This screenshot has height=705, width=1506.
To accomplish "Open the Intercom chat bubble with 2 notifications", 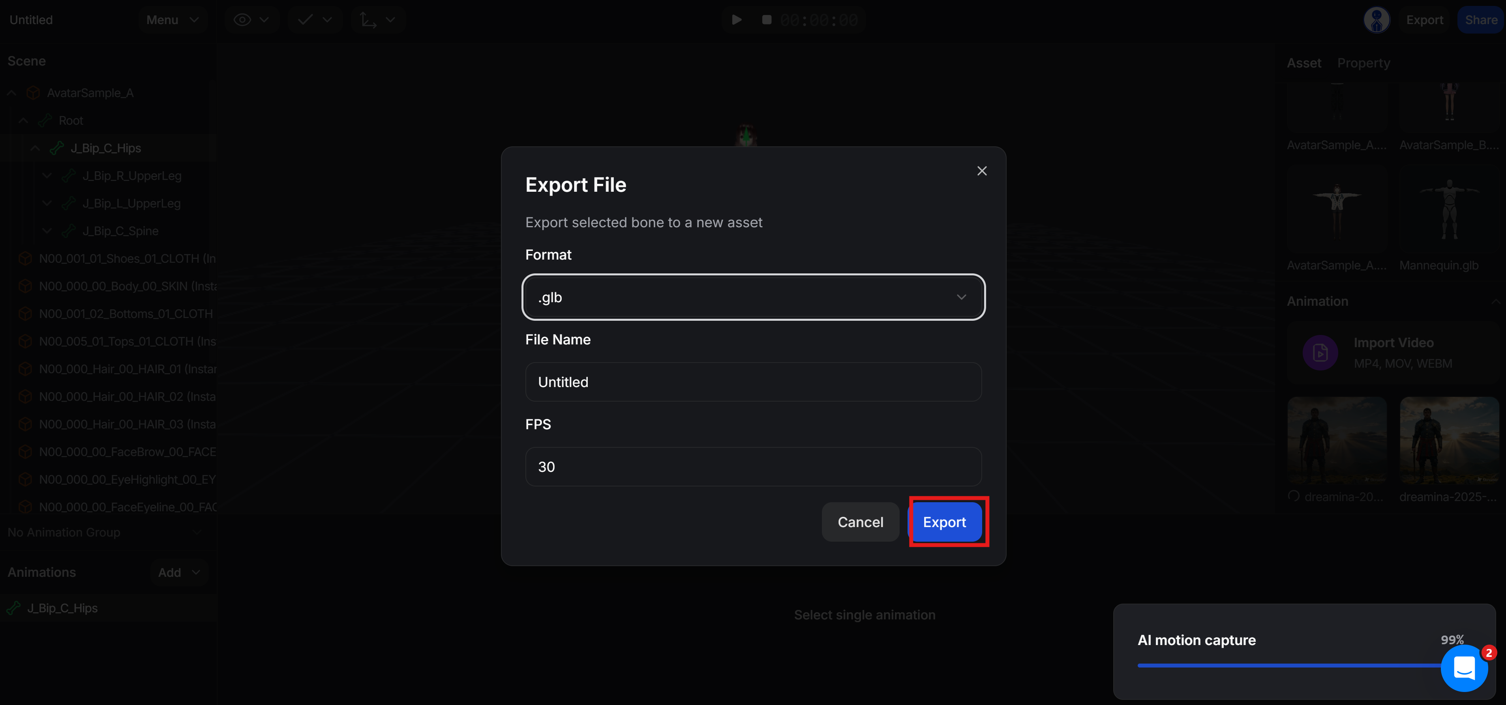I will [1465, 668].
